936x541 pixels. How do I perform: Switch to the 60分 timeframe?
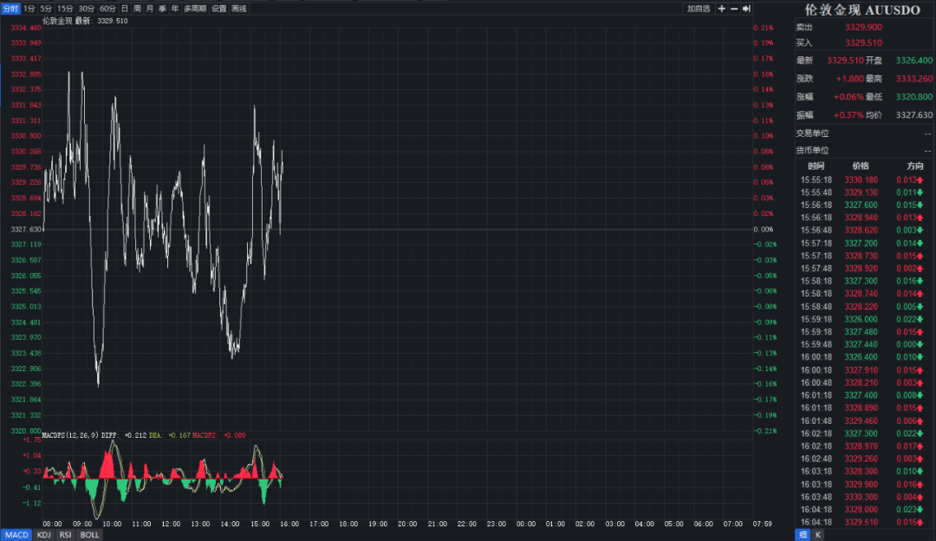(x=107, y=9)
